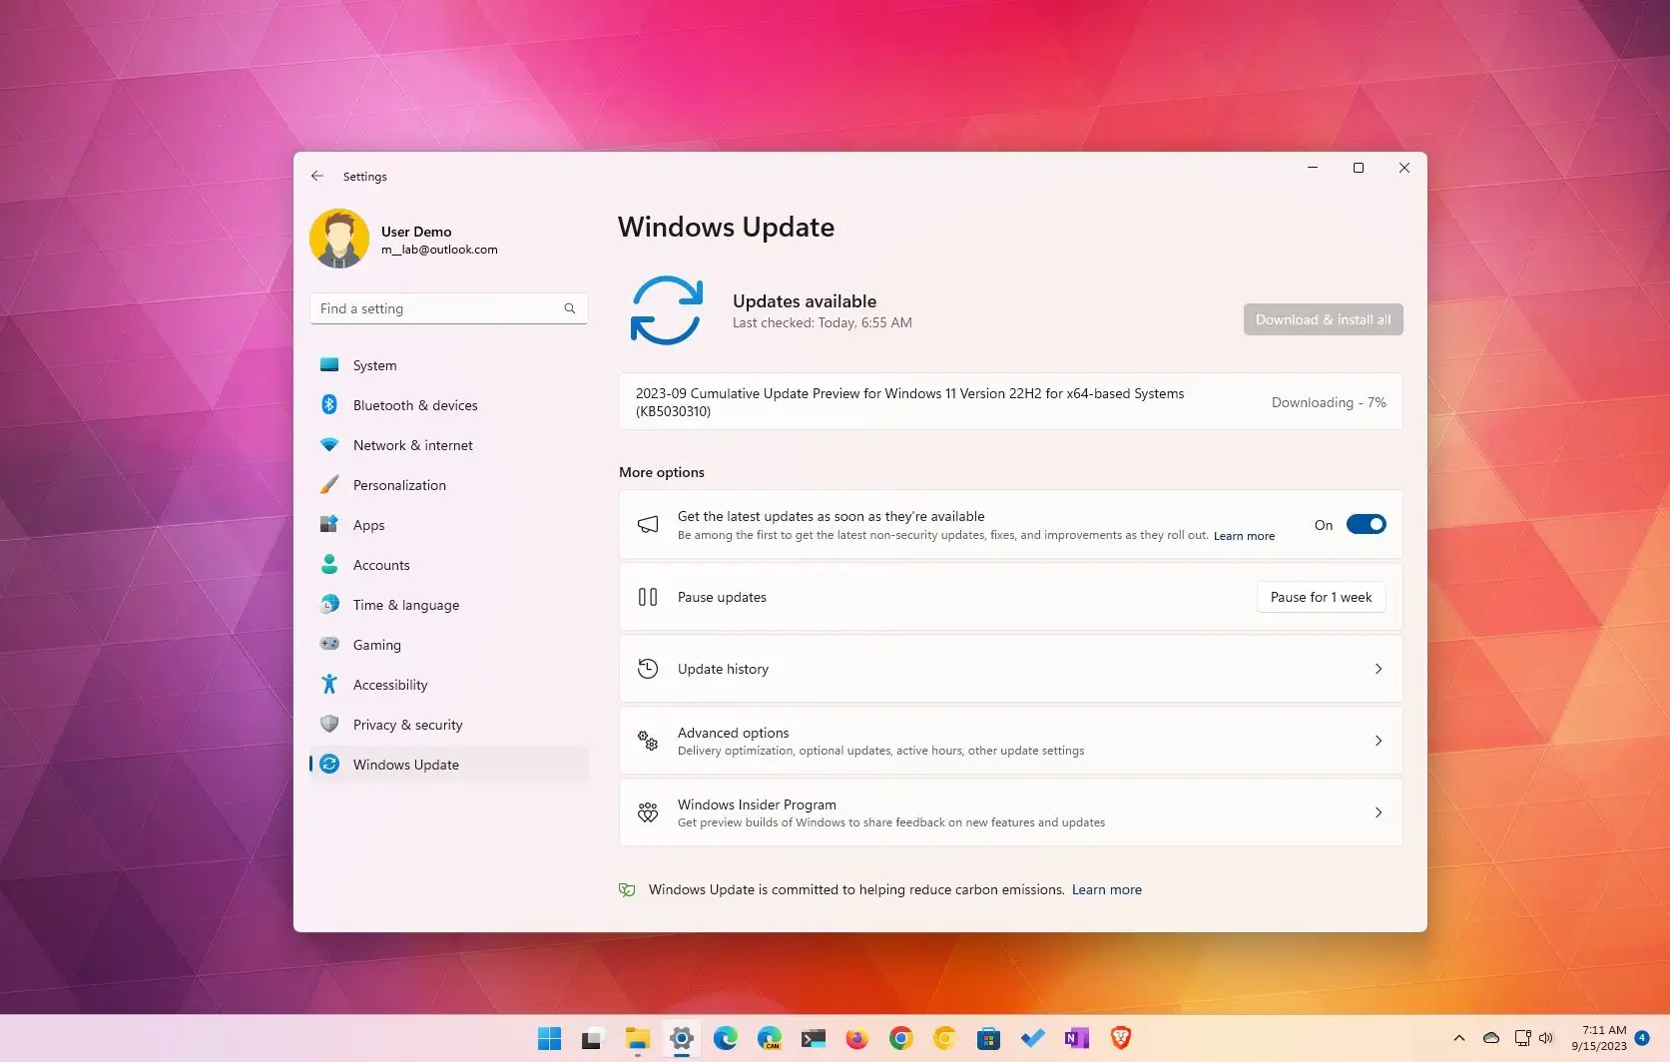This screenshot has height=1062, width=1670.
Task: Go to Gaming settings
Action: click(448, 645)
